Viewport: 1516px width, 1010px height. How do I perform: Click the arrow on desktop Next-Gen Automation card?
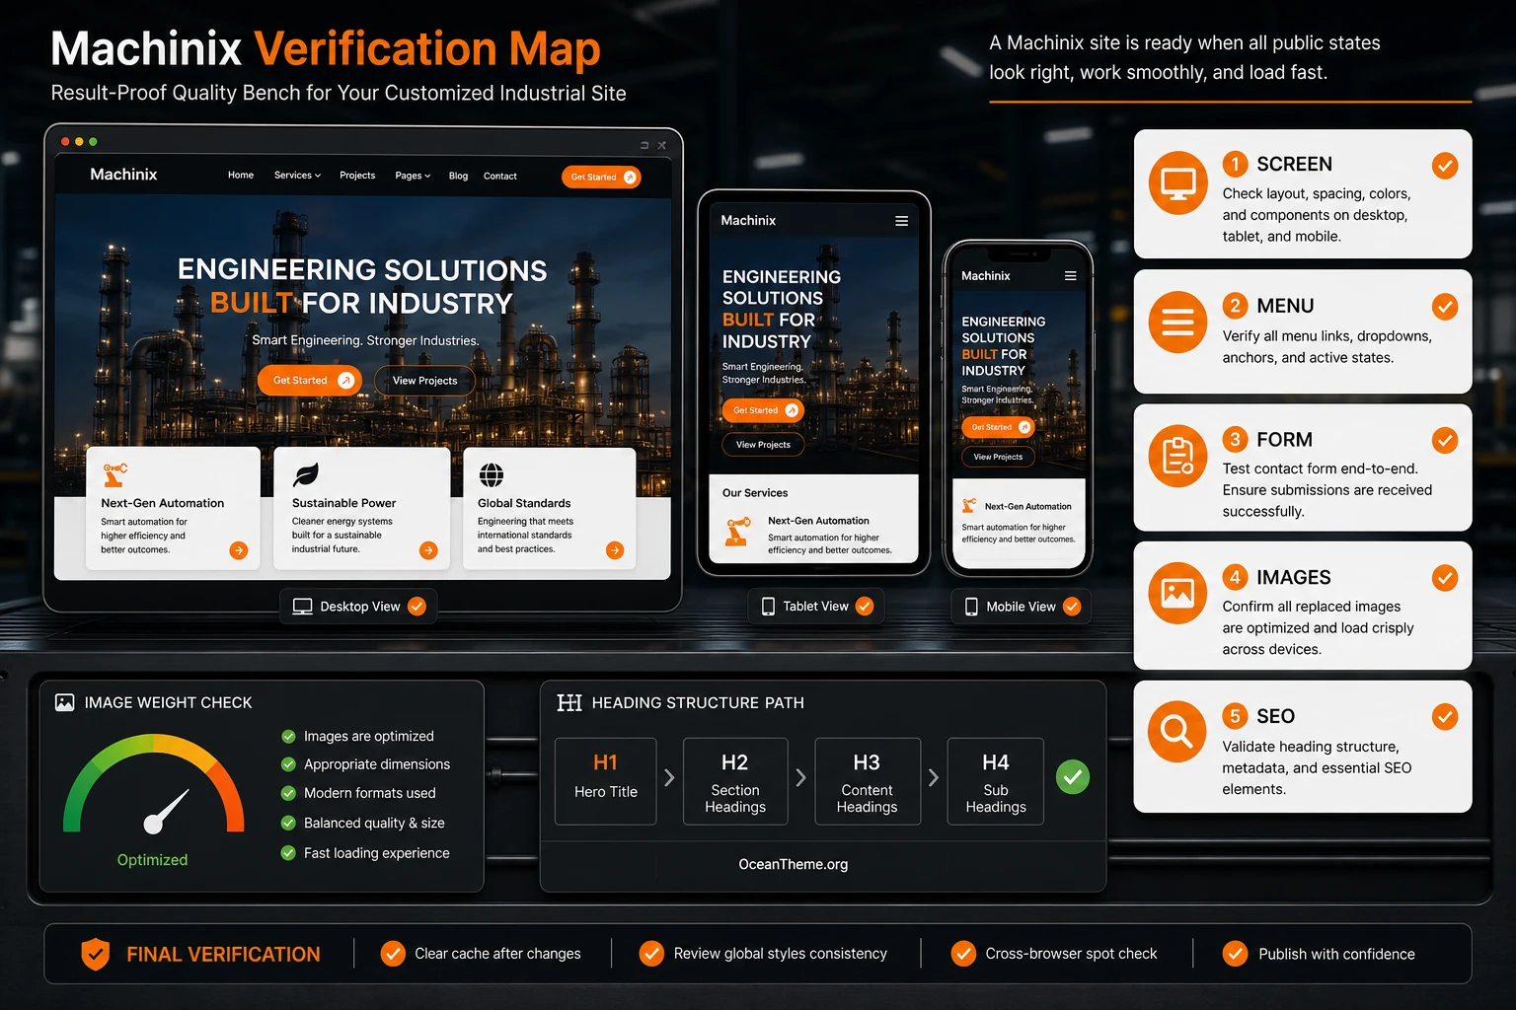click(x=239, y=550)
